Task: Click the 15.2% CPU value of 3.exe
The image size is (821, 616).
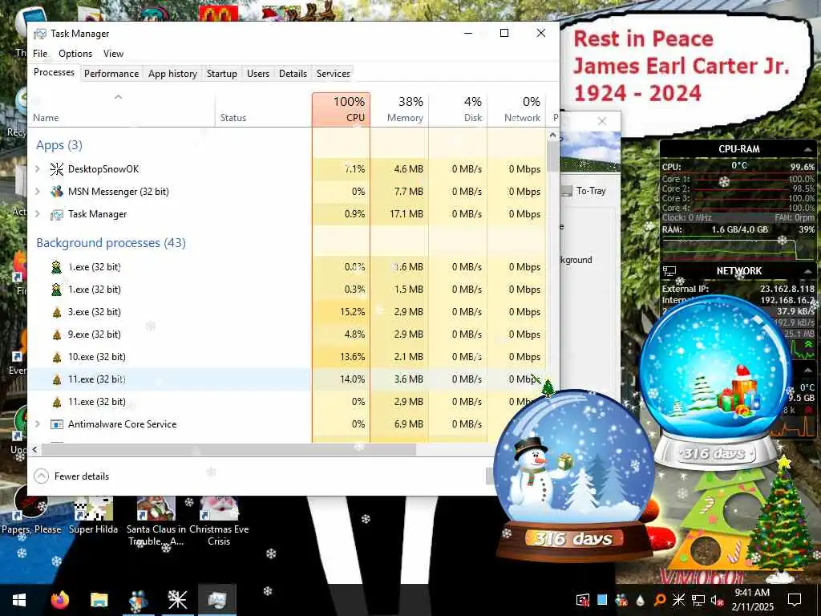Action: click(x=353, y=312)
